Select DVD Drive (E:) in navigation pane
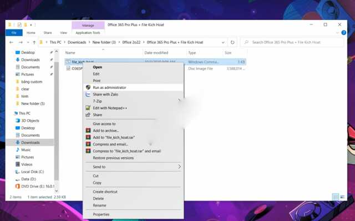The image size is (355, 221). pos(35,187)
